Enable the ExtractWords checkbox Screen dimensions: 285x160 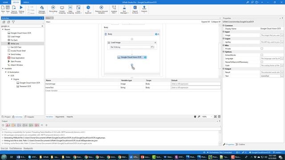pyautogui.click(x=262, y=55)
